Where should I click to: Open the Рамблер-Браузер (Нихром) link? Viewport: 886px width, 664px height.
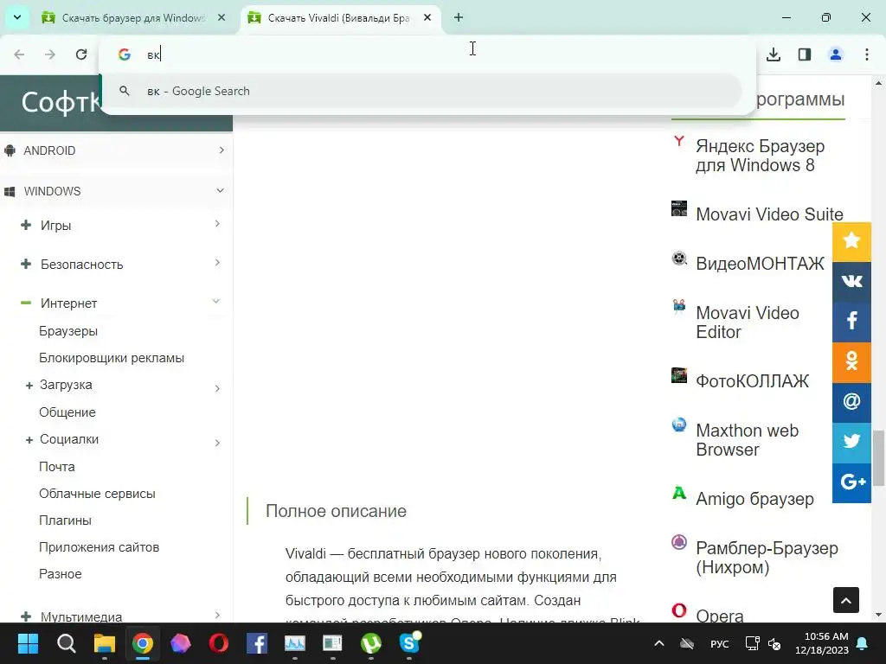click(767, 558)
